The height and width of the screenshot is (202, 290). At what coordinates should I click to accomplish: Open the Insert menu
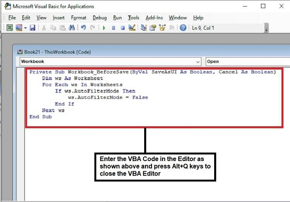[x=59, y=18]
